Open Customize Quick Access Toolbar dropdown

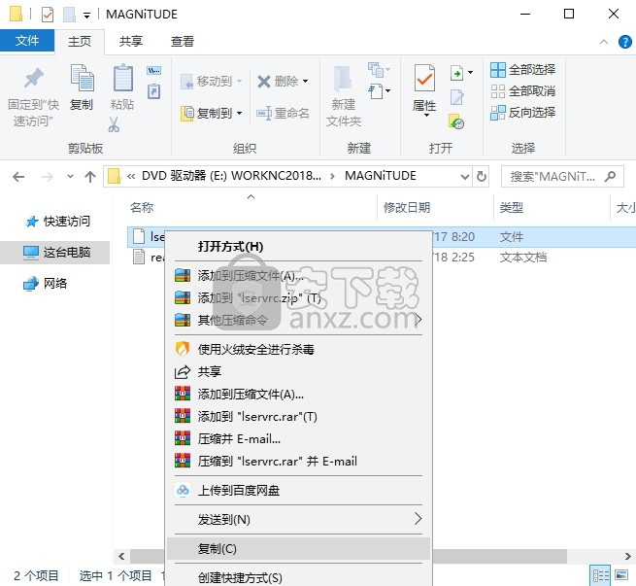(x=86, y=16)
